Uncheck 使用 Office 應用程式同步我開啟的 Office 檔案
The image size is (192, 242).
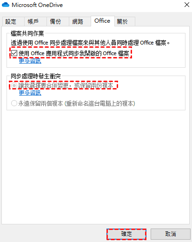(14, 53)
